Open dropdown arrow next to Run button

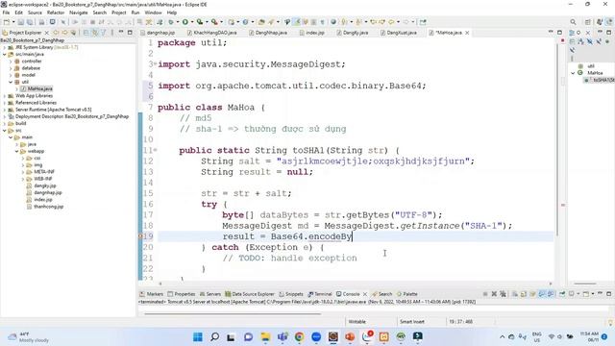[x=192, y=22]
